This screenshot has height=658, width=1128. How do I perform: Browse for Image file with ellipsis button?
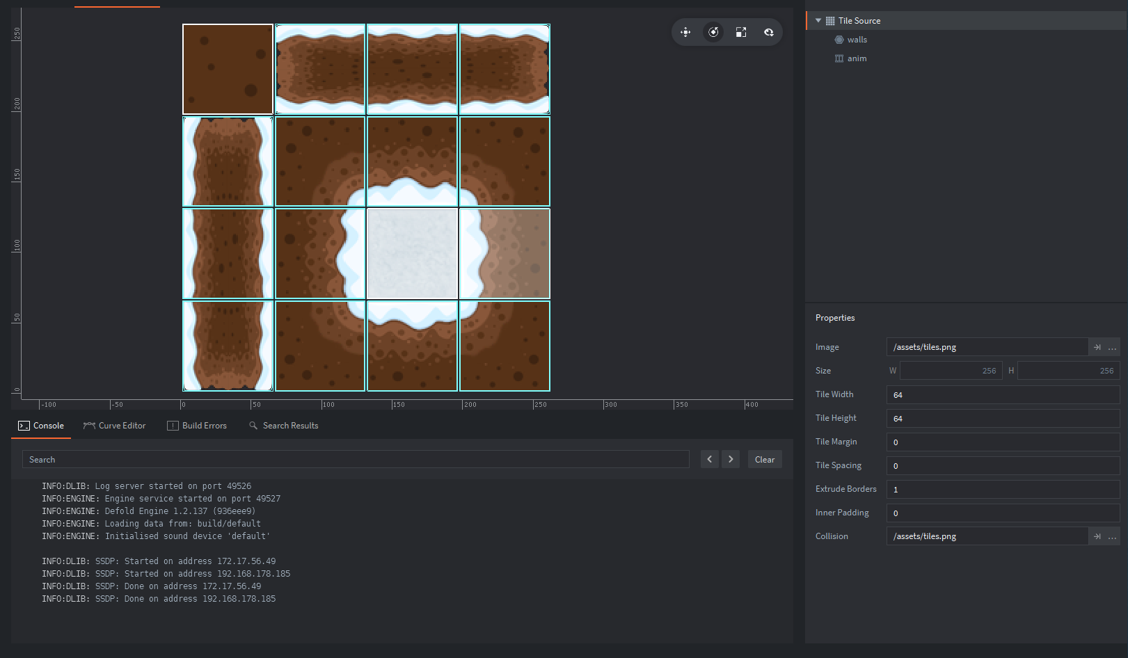[x=1112, y=347]
